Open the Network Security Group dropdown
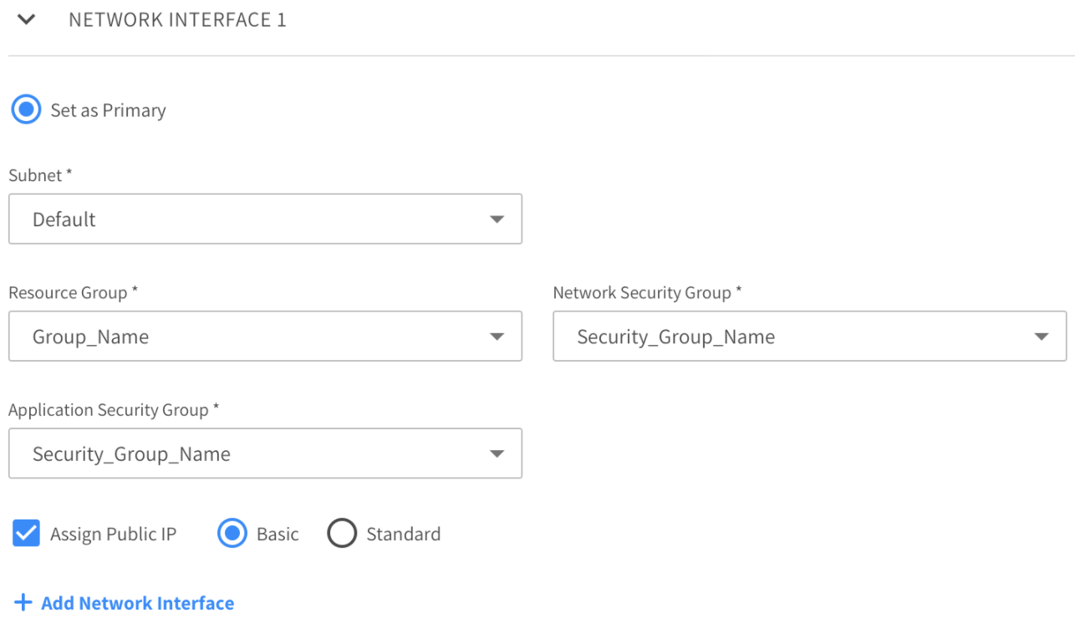 [x=794, y=337]
